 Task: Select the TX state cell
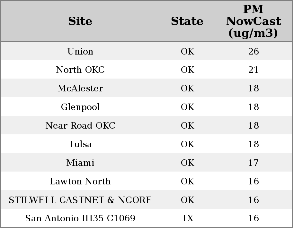(x=188, y=218)
